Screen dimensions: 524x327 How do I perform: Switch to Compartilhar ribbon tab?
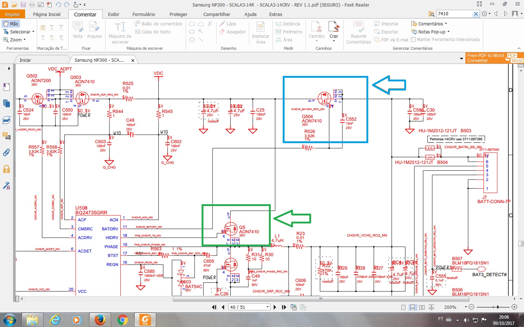217,14
